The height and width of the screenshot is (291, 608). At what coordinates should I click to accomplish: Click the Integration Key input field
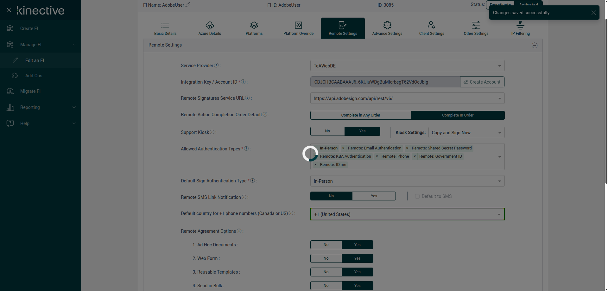click(385, 82)
